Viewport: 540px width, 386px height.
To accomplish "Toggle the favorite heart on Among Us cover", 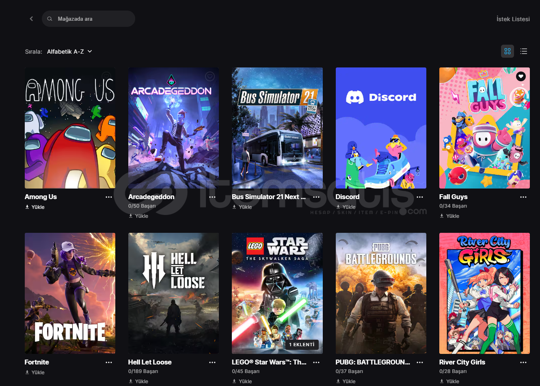I will (106, 76).
